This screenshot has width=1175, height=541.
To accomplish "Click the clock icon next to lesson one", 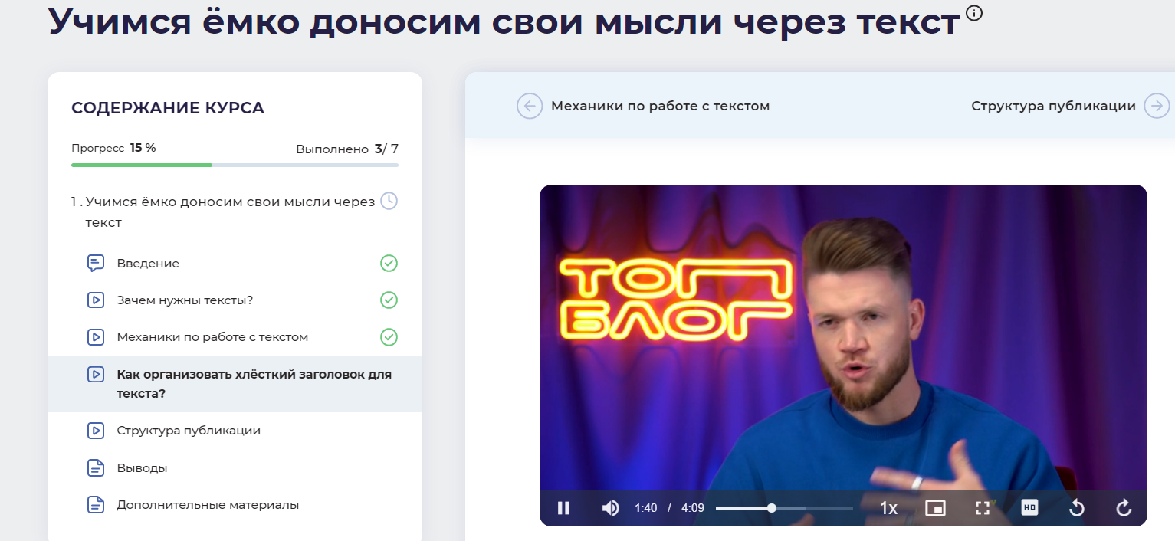I will click(389, 201).
